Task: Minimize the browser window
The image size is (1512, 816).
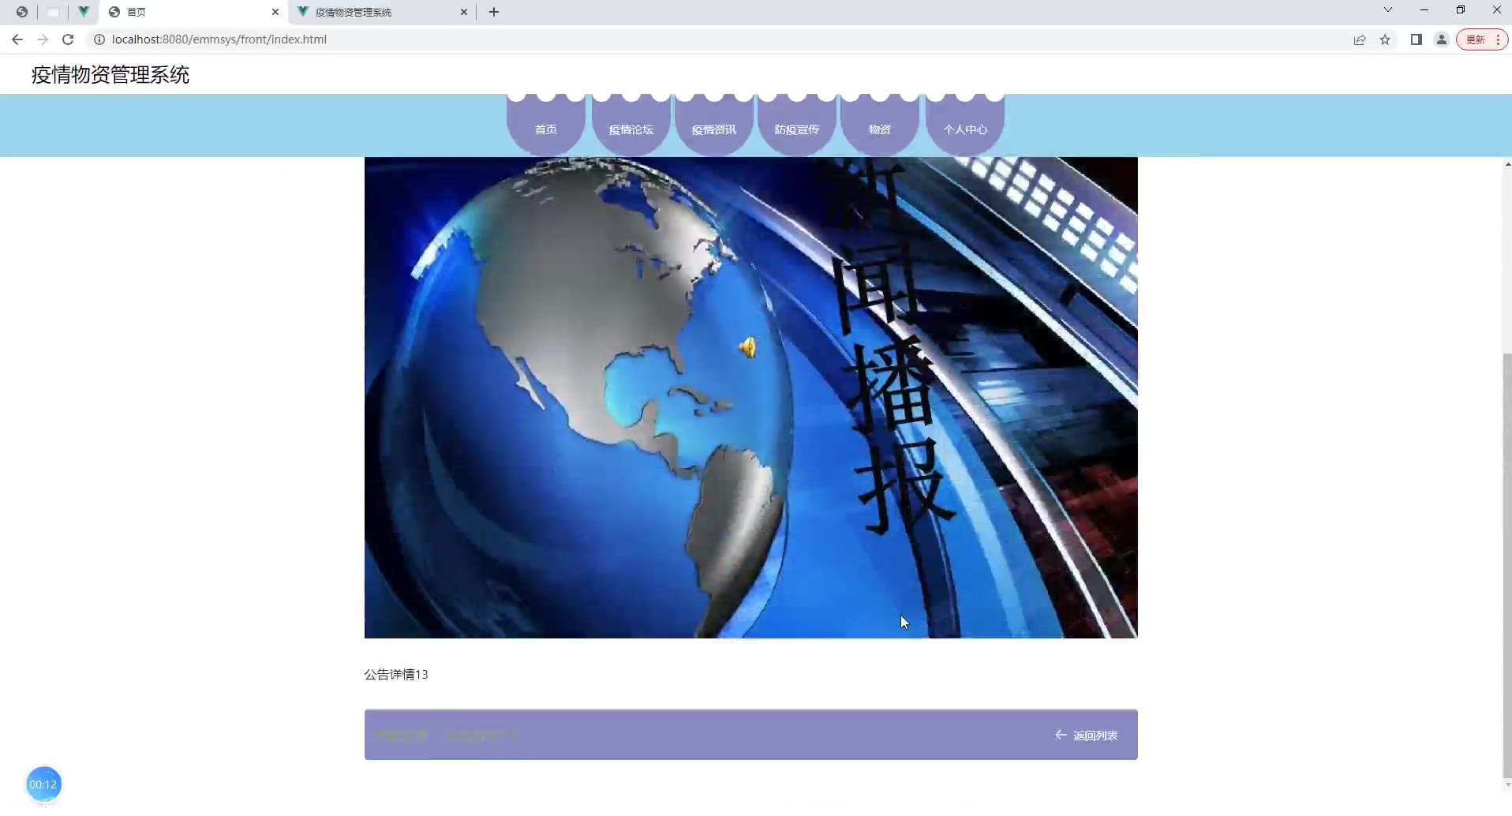Action: coord(1424,10)
